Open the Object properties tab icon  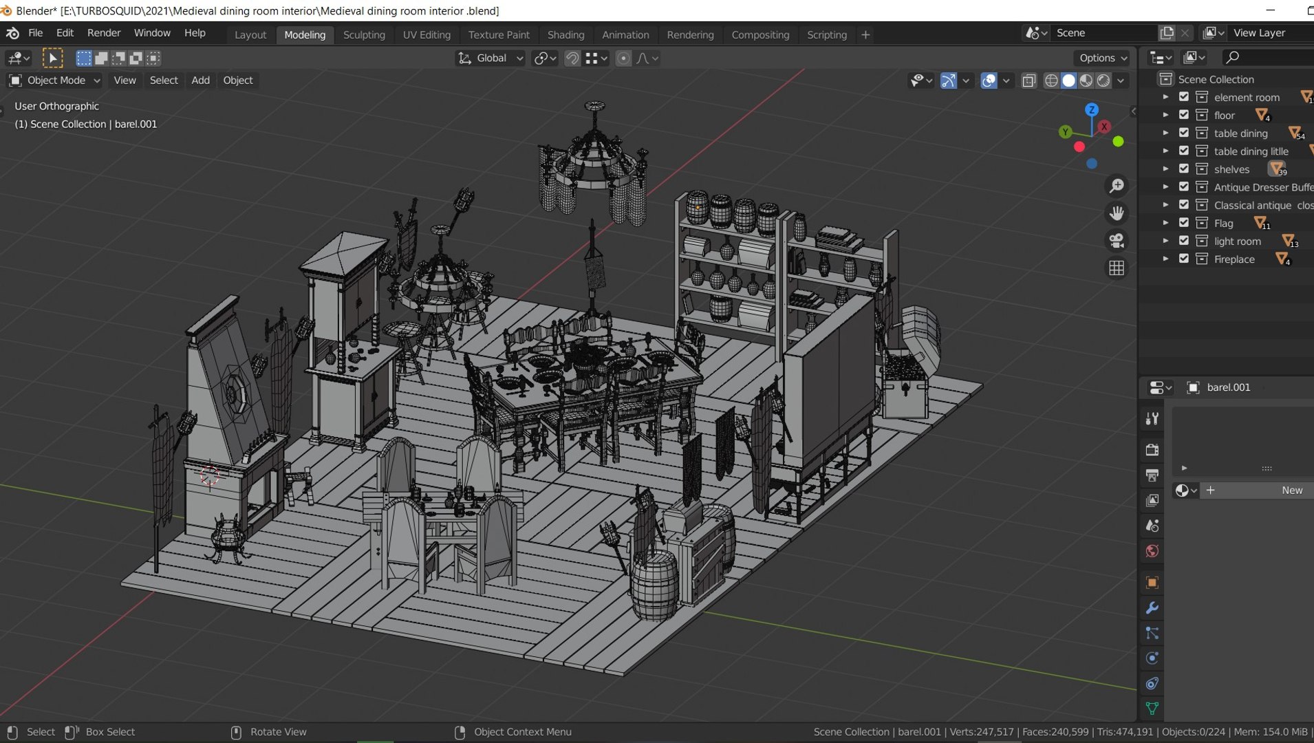pyautogui.click(x=1152, y=583)
